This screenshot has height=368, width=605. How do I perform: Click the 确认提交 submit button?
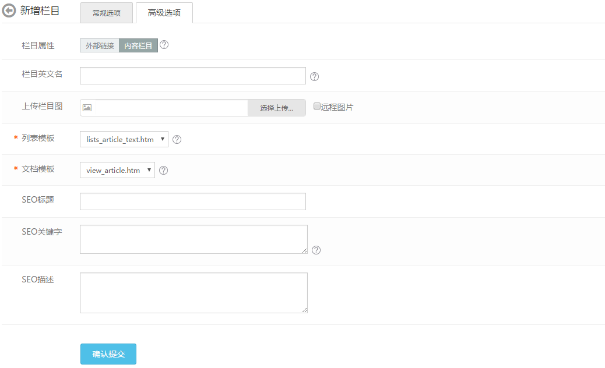pyautogui.click(x=108, y=354)
